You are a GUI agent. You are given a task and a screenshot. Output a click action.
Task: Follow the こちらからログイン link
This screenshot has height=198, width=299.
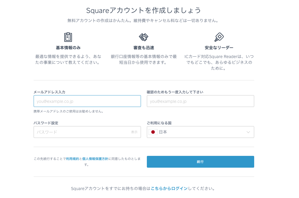(x=169, y=189)
